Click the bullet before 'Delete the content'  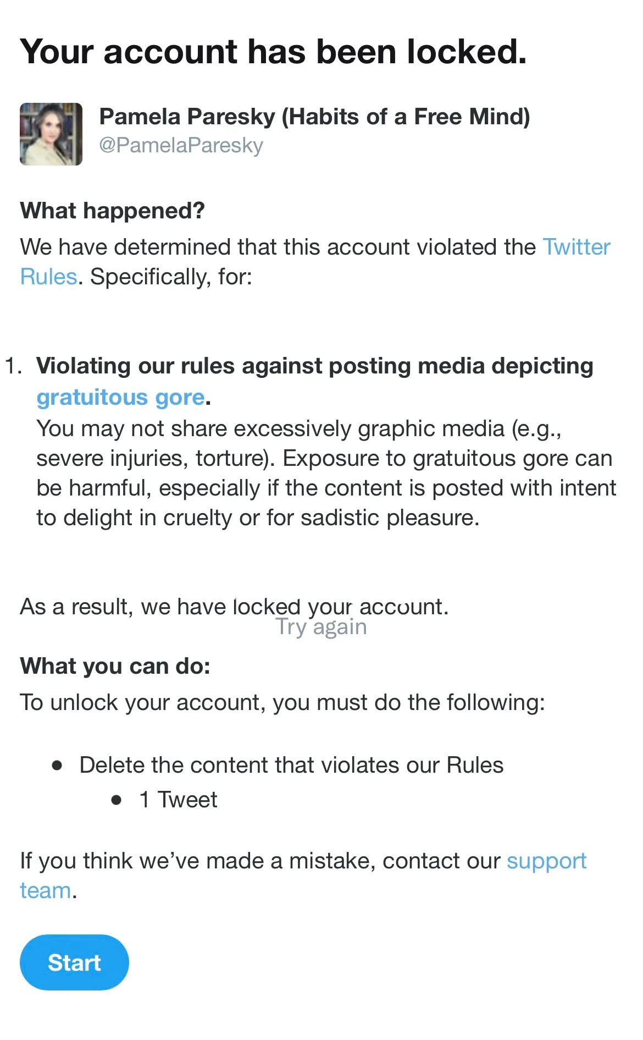point(57,766)
